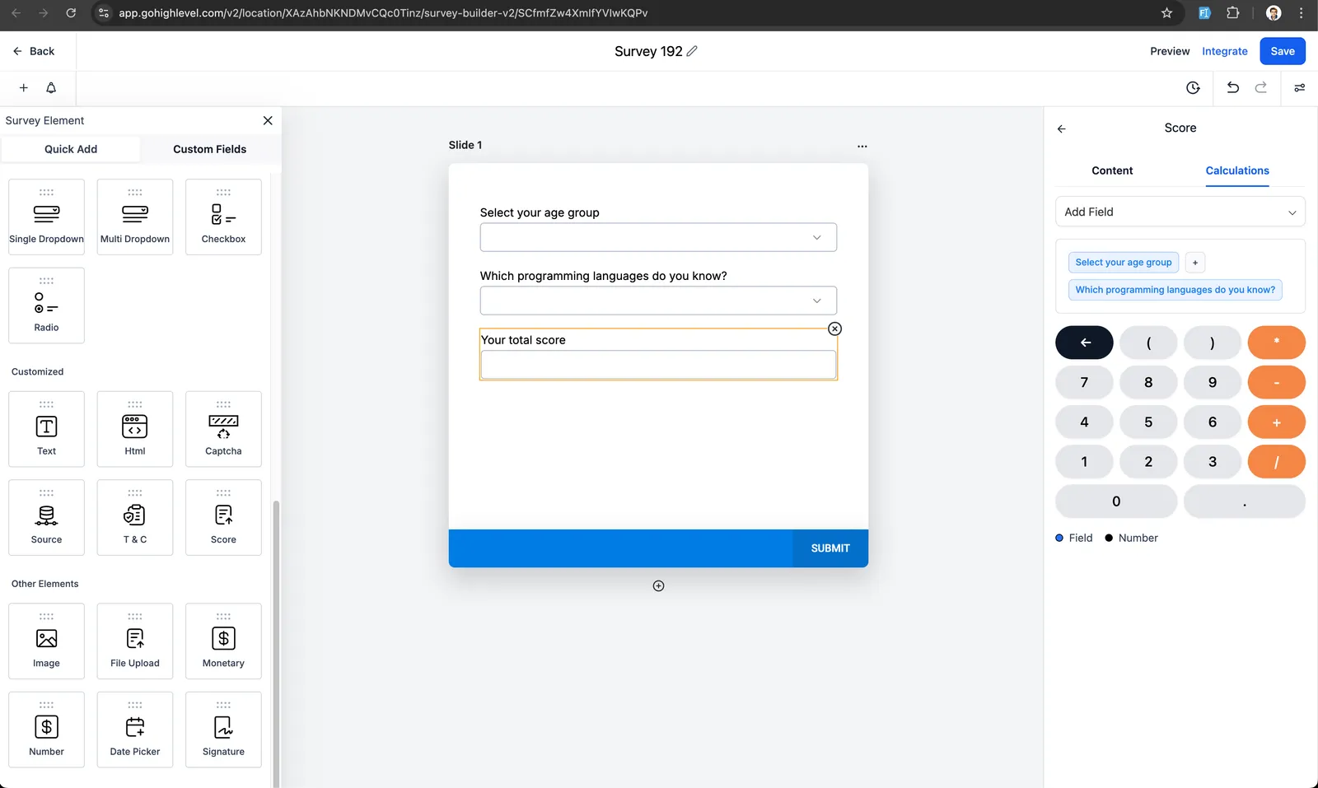This screenshot has height=788, width=1318.
Task: Open the Integrate link
Action: tap(1224, 51)
